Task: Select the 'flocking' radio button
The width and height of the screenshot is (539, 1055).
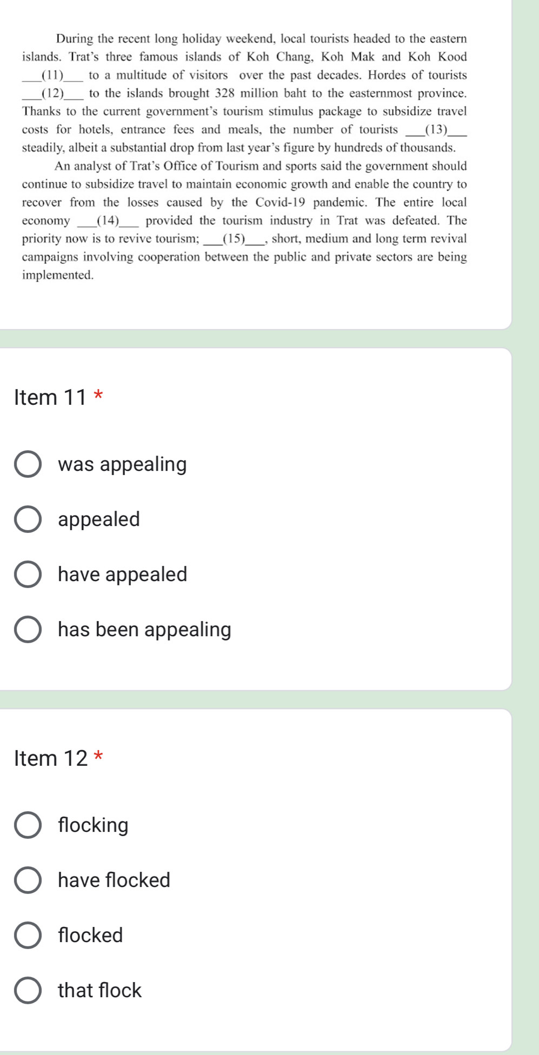Action: (28, 825)
